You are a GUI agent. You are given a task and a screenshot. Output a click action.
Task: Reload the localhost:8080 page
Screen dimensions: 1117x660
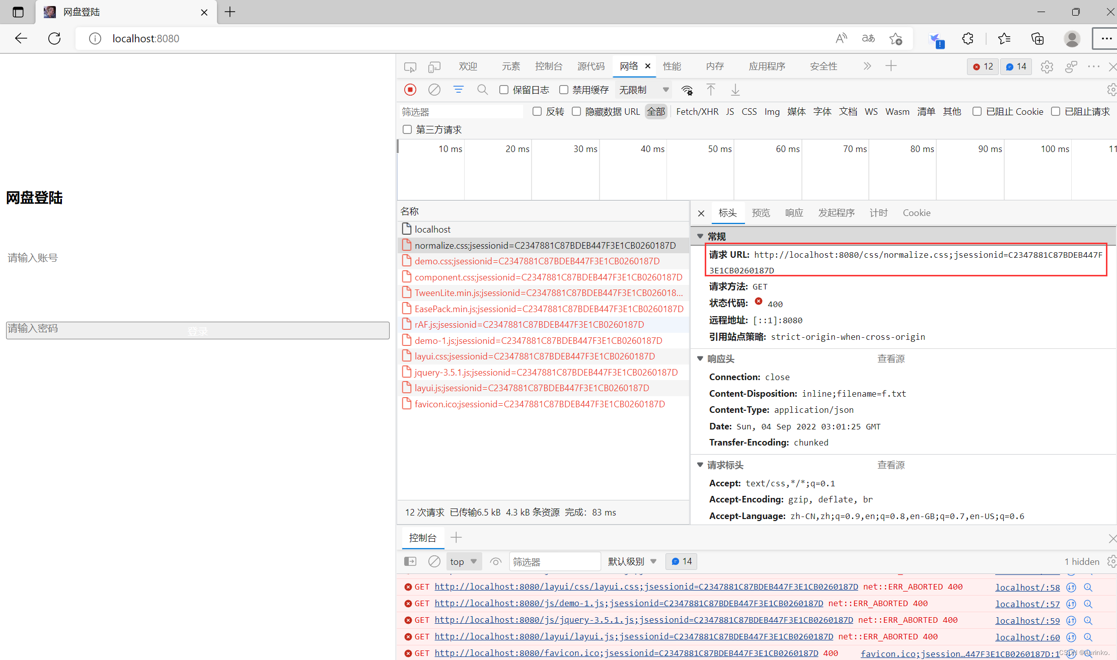click(54, 38)
